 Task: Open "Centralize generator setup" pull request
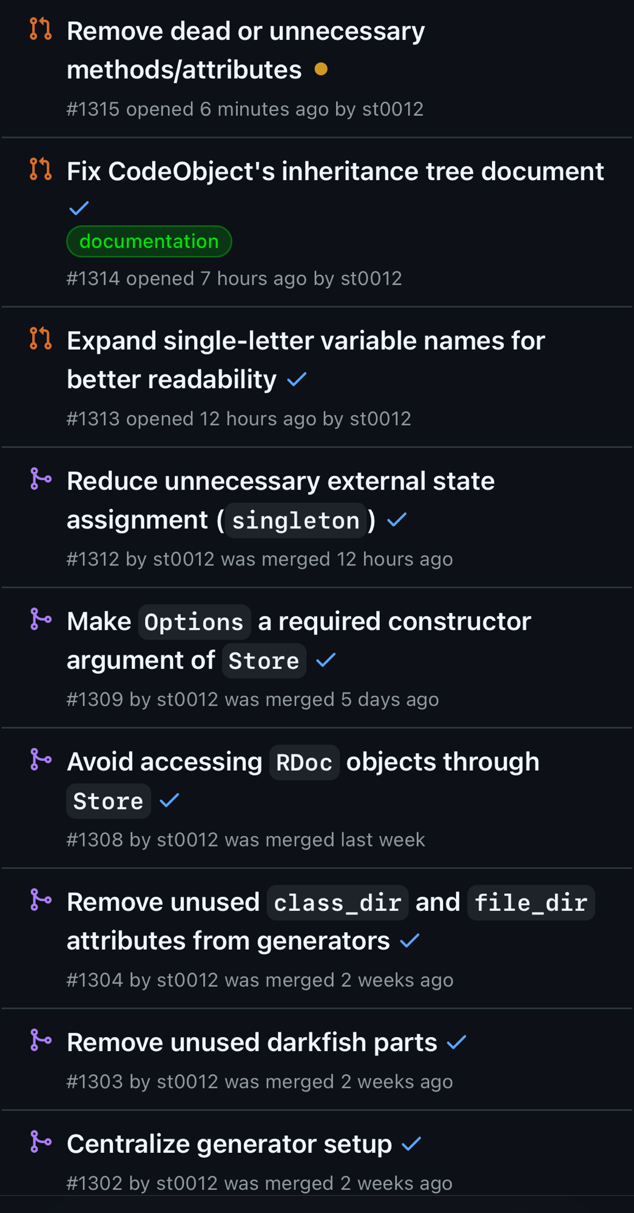[x=229, y=1144]
